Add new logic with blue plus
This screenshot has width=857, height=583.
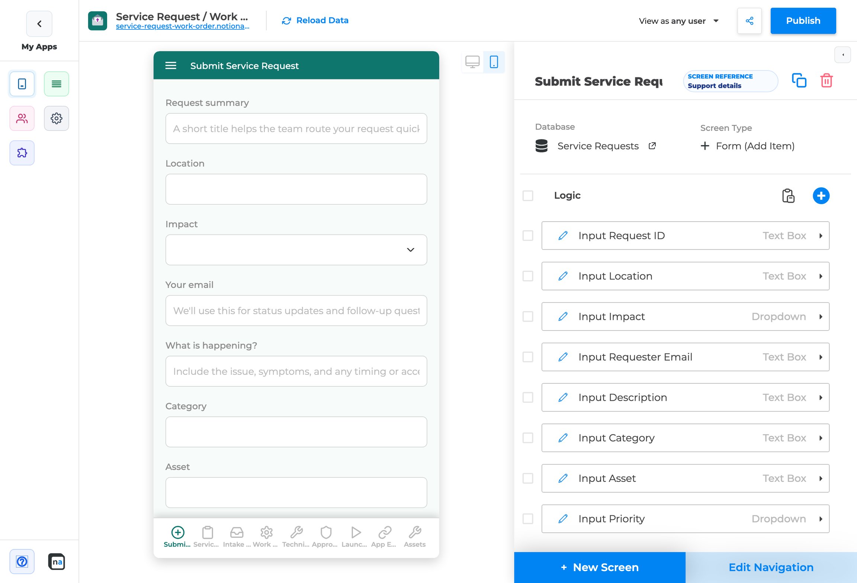click(821, 196)
